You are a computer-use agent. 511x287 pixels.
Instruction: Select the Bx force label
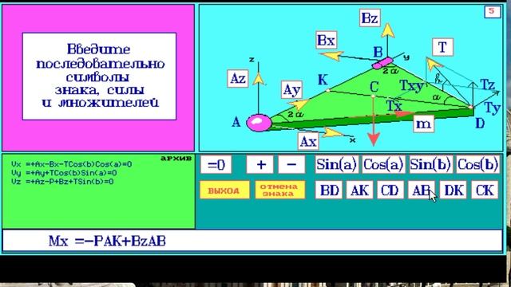click(327, 41)
